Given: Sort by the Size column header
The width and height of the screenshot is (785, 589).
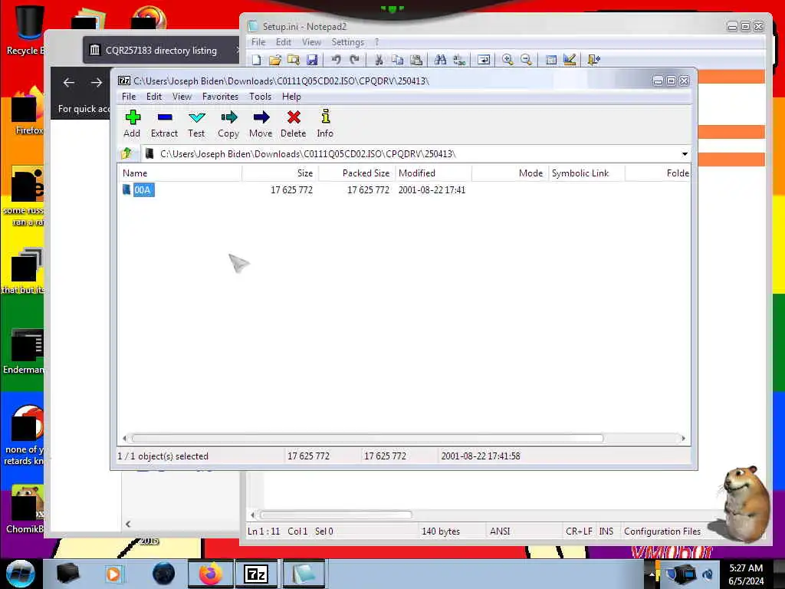Looking at the screenshot, I should [x=280, y=173].
